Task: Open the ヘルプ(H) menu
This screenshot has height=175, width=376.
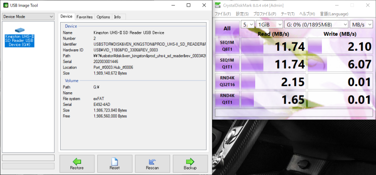Action: coord(308,14)
